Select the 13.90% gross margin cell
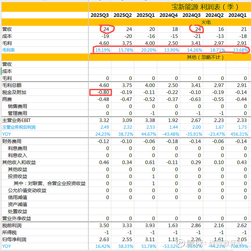 coord(172,50)
